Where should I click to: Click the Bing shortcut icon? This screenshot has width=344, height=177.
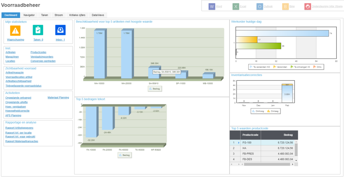[286, 6]
